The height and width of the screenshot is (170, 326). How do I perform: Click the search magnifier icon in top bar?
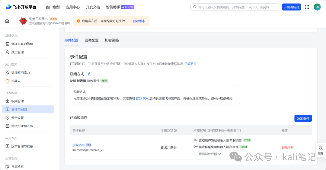(195, 7)
